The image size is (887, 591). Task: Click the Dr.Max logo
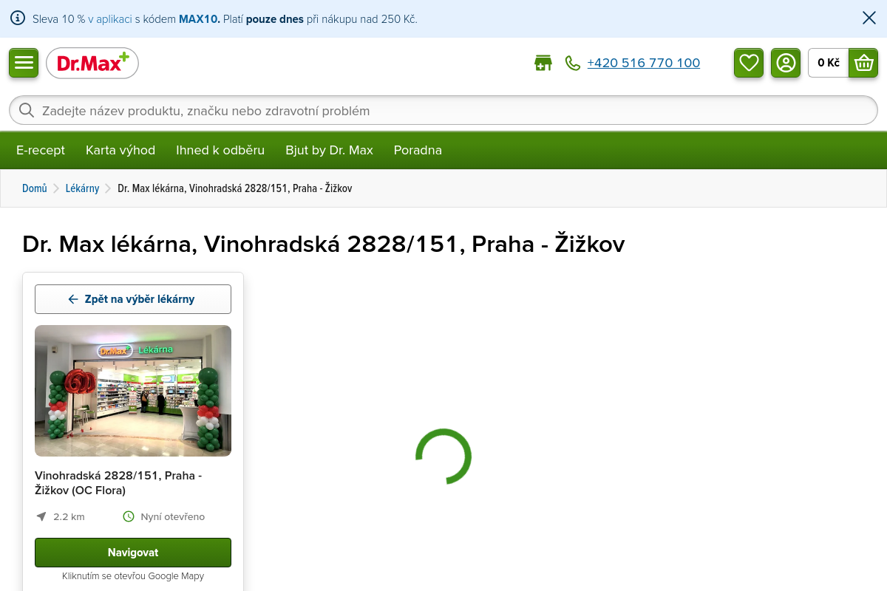92,63
